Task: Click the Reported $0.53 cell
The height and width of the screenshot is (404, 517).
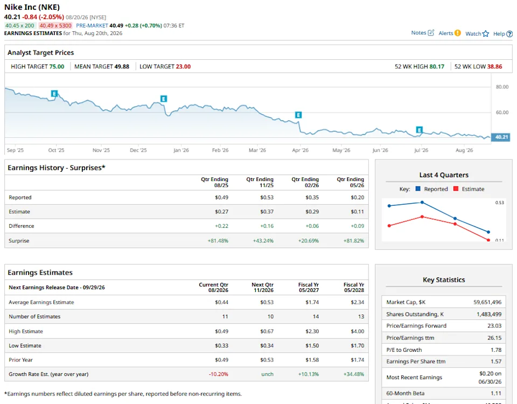Action: click(x=267, y=197)
